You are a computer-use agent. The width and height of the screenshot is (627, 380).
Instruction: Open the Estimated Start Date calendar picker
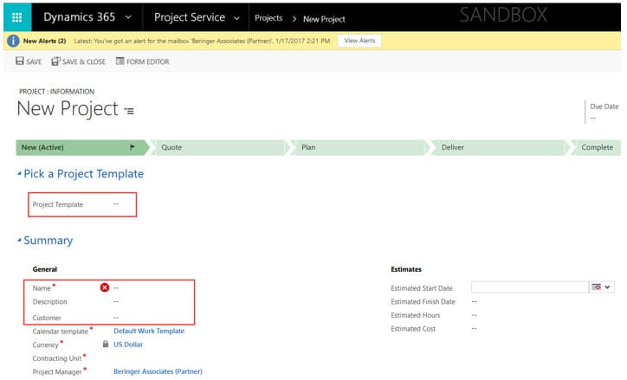pos(596,287)
